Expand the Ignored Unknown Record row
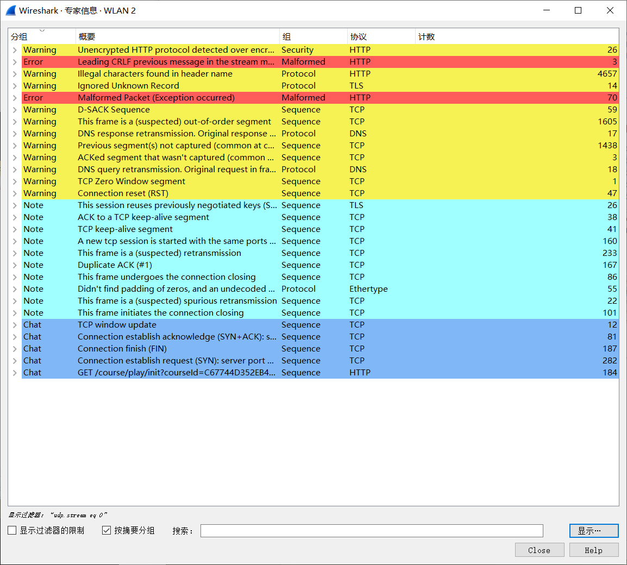627x565 pixels. [x=14, y=86]
